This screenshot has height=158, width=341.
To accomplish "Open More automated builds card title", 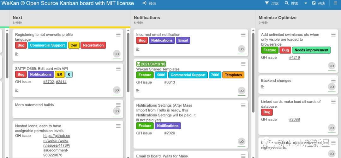I will [34, 105].
